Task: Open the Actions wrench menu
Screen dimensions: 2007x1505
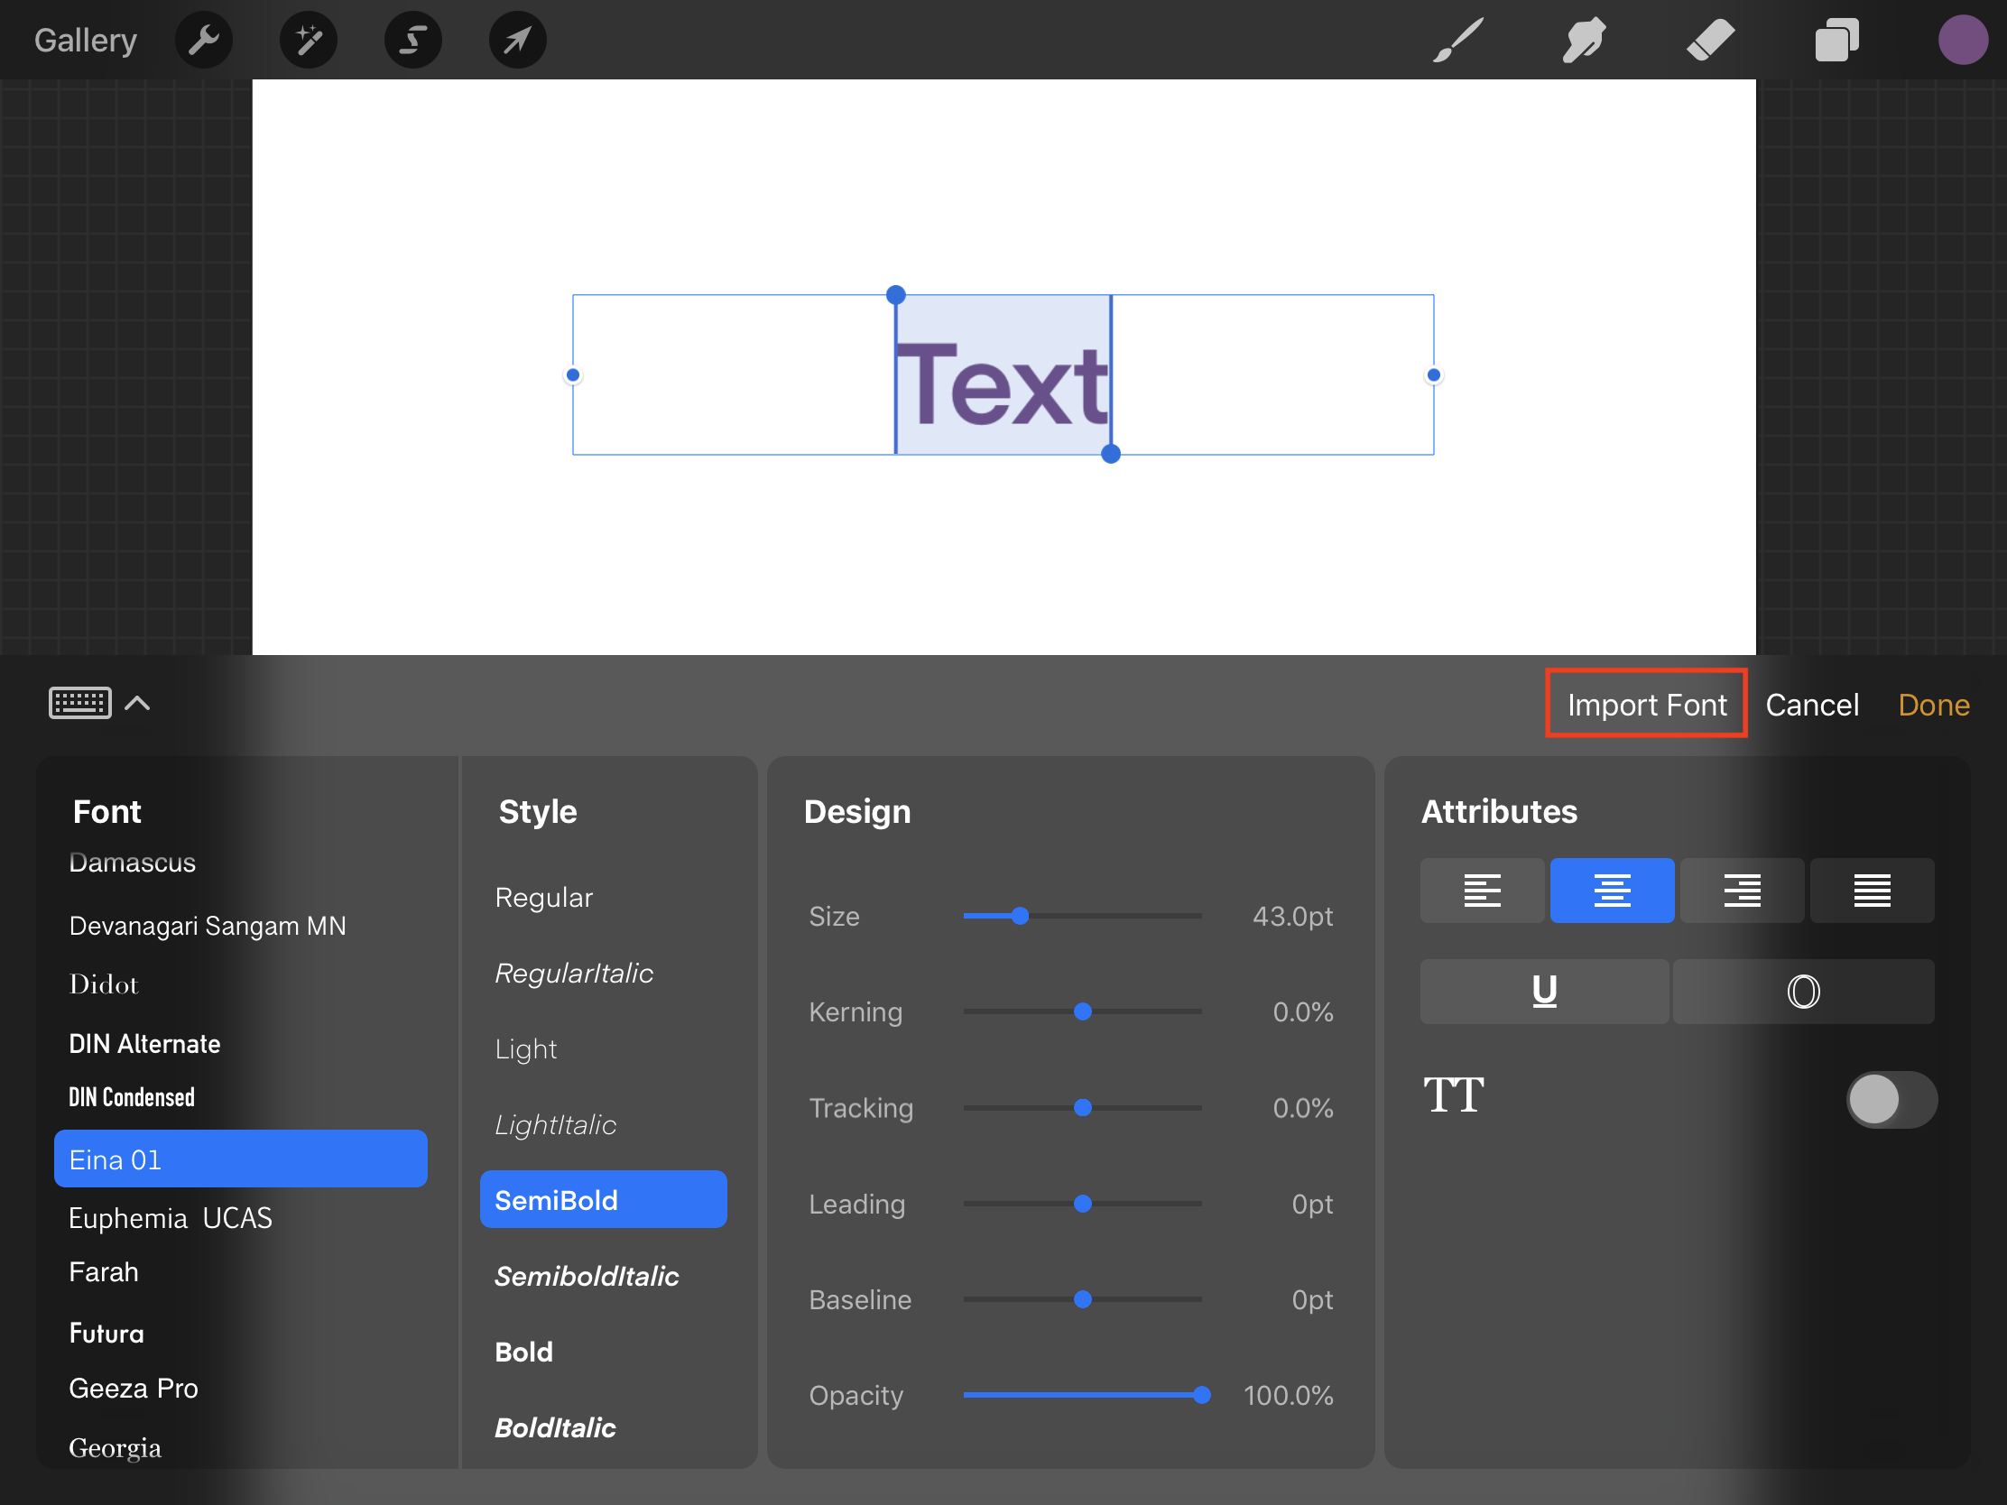Action: pos(203,40)
